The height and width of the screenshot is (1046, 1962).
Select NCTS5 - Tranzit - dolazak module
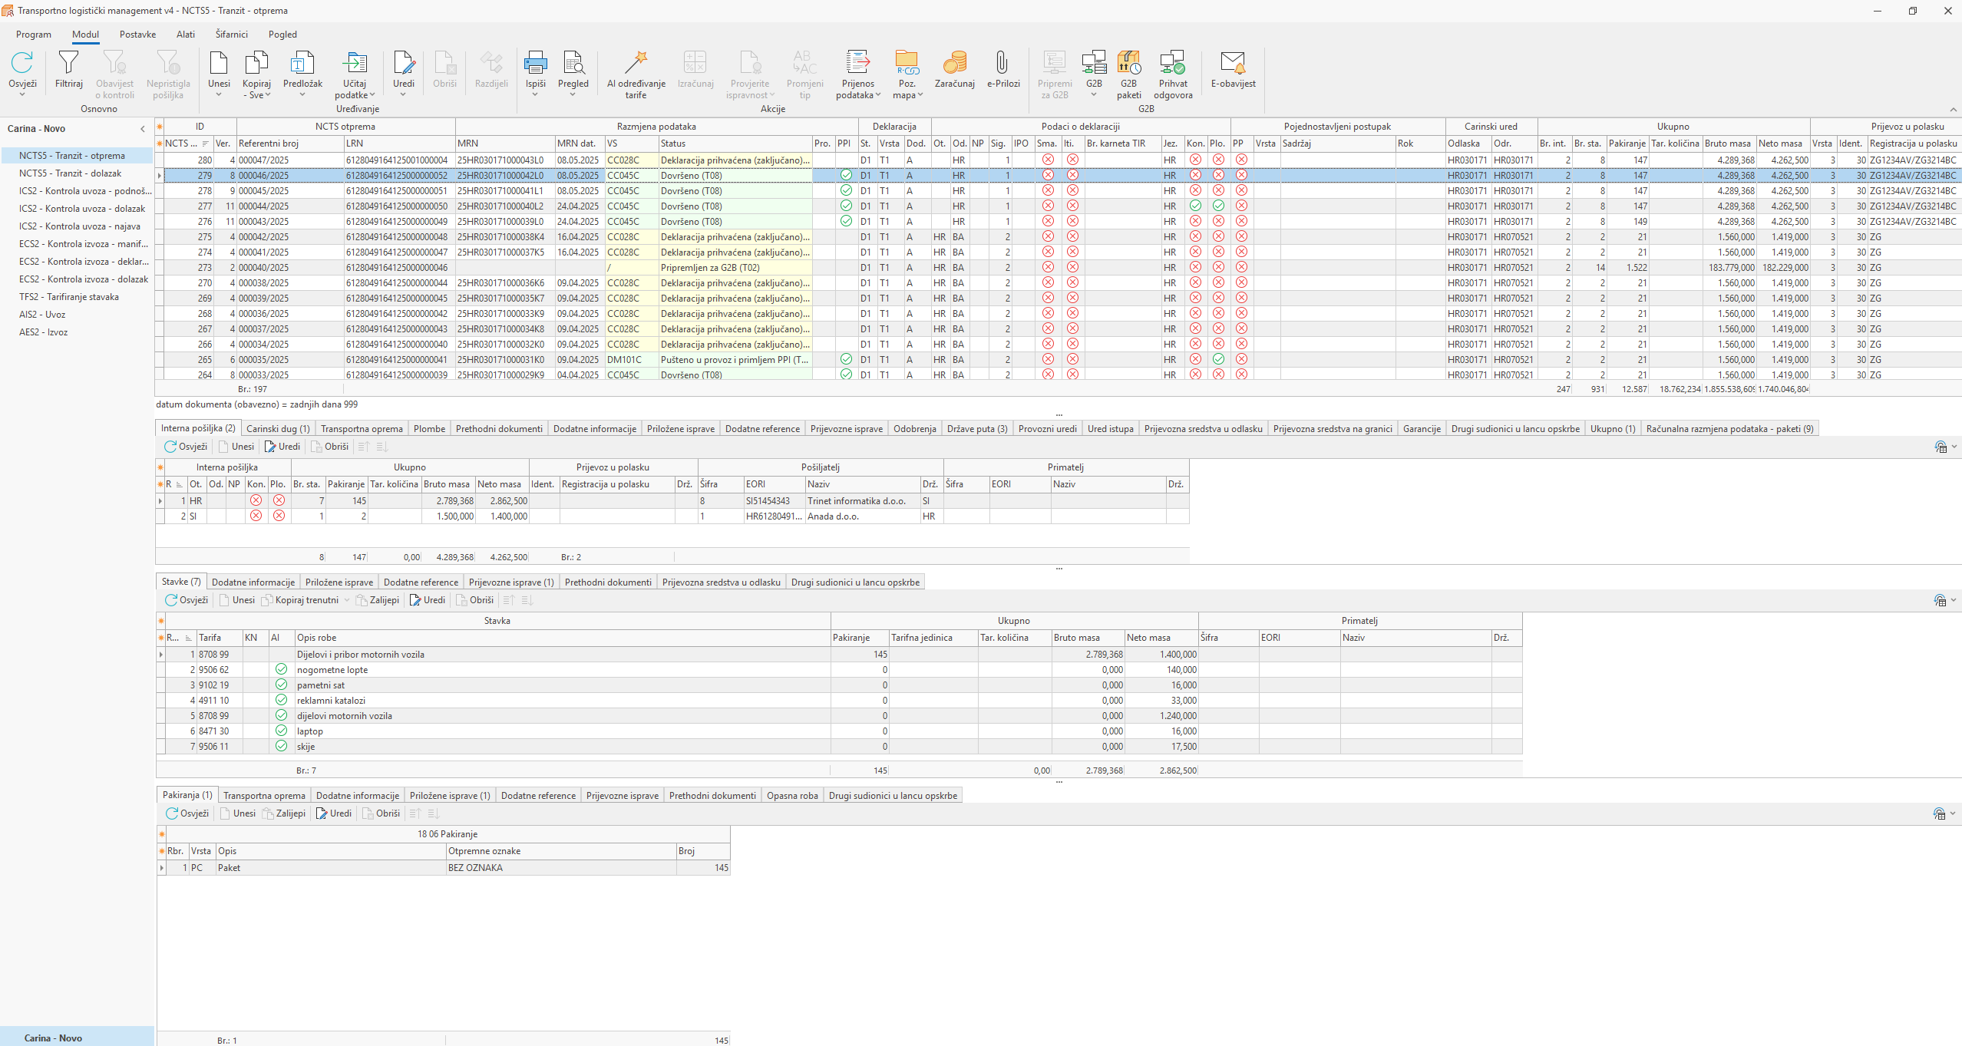coord(70,173)
